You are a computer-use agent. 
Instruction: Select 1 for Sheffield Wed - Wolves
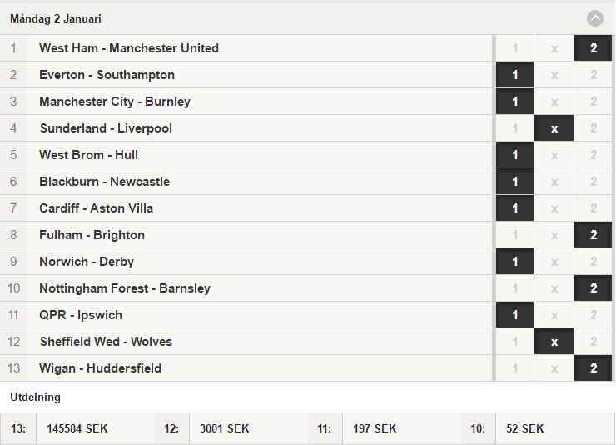coord(514,342)
